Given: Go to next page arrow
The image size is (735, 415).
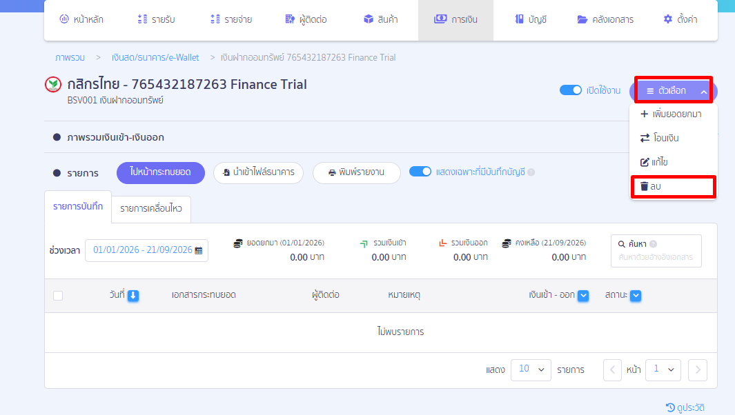Looking at the screenshot, I should (698, 370).
